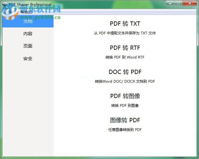Minimize the PDF Shaper window
The width and height of the screenshot is (199, 159).
point(170,3)
